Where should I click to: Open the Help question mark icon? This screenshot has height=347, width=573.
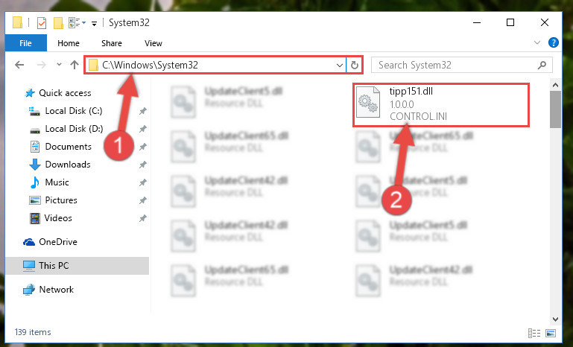click(554, 42)
